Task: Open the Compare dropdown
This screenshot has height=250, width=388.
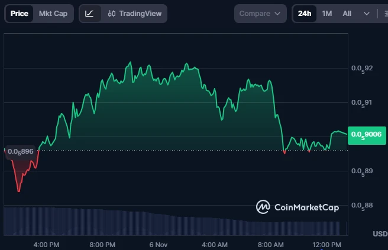Action: pyautogui.click(x=260, y=14)
